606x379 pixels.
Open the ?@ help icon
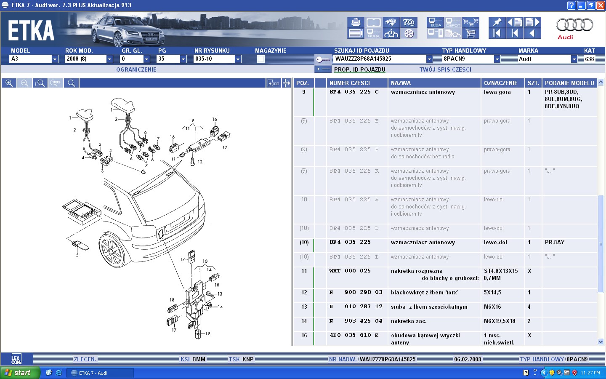(409, 22)
